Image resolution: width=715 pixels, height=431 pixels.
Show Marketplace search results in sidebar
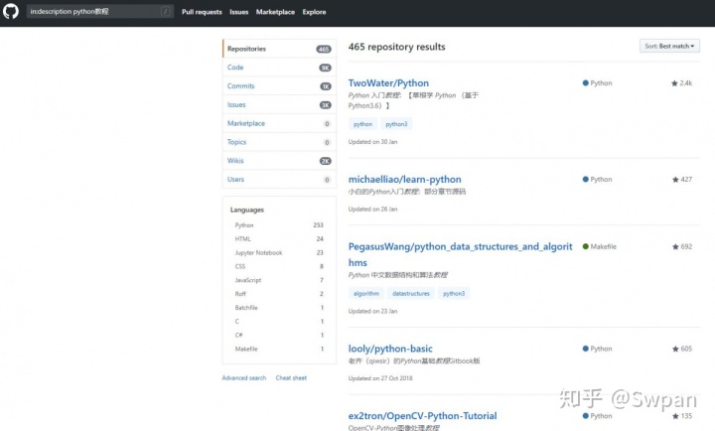[x=279, y=123]
